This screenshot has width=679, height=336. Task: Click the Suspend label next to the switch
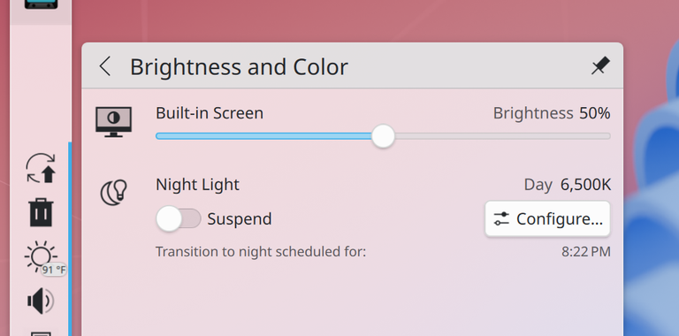coord(240,219)
